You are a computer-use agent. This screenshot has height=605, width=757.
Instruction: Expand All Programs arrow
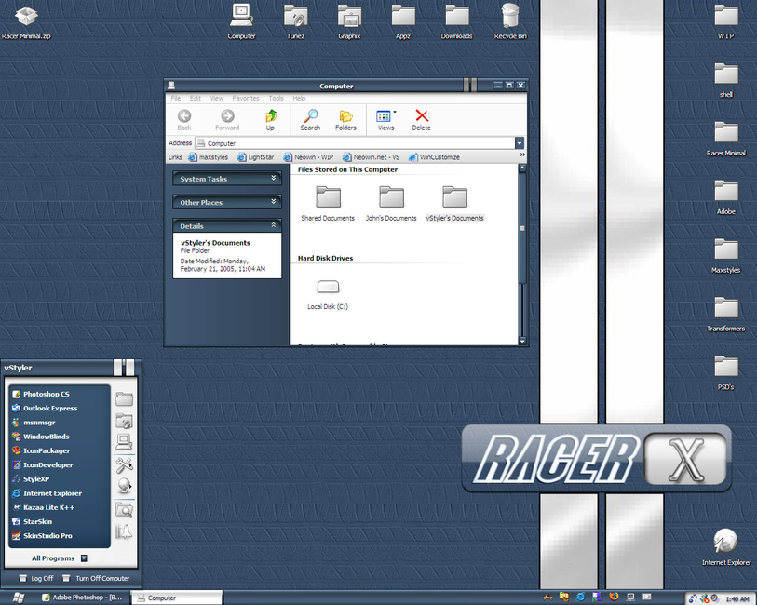click(x=84, y=558)
